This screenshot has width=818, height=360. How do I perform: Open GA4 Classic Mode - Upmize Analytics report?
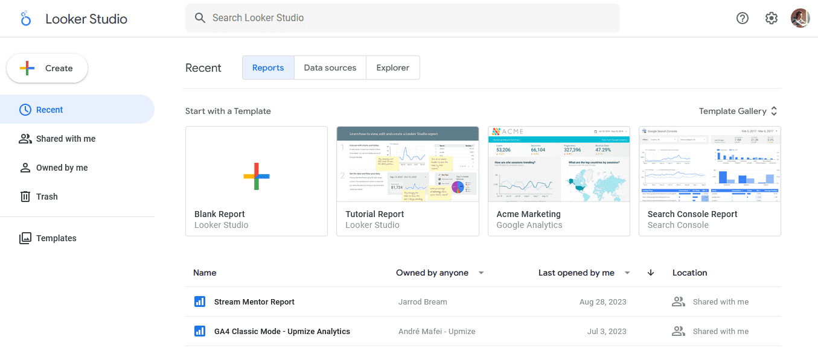point(282,332)
